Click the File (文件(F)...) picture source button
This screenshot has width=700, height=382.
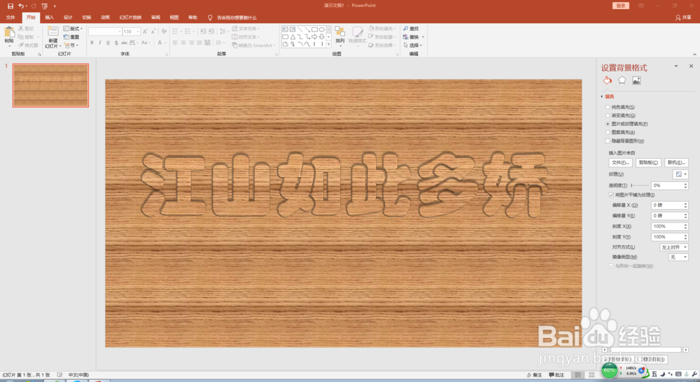pos(620,162)
